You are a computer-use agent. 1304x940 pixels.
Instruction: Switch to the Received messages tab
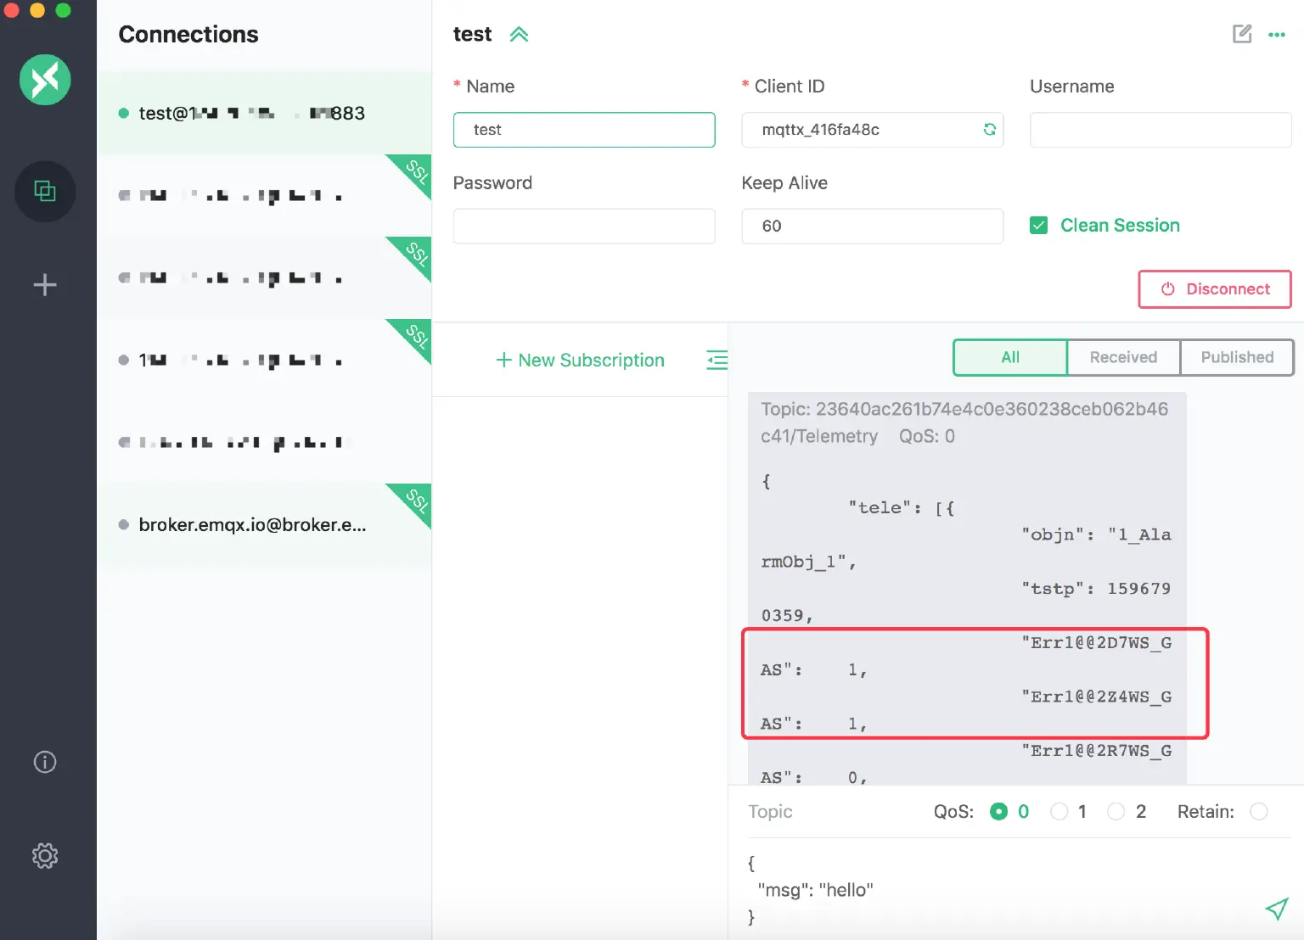[x=1123, y=357]
